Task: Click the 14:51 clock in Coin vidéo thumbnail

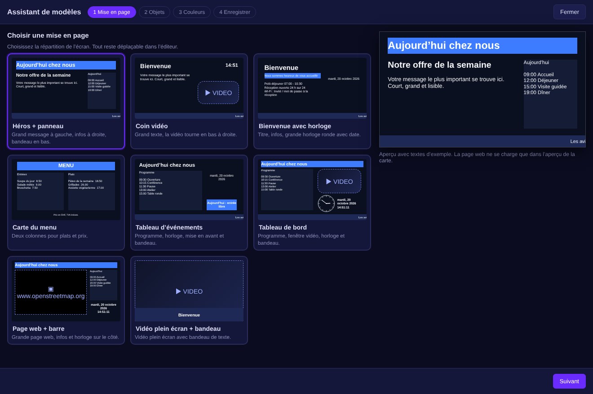Action: [232, 65]
